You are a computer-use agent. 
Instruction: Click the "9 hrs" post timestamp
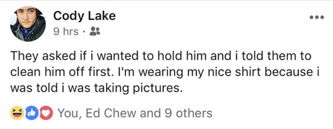coord(66,32)
